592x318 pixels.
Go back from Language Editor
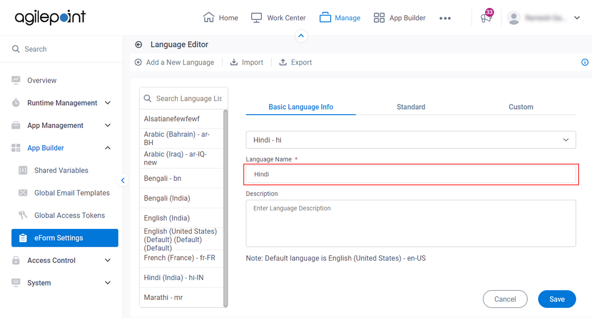[x=138, y=45]
